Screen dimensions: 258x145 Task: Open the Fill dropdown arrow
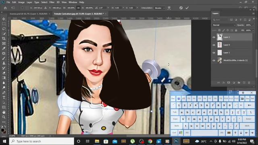pos(253,31)
